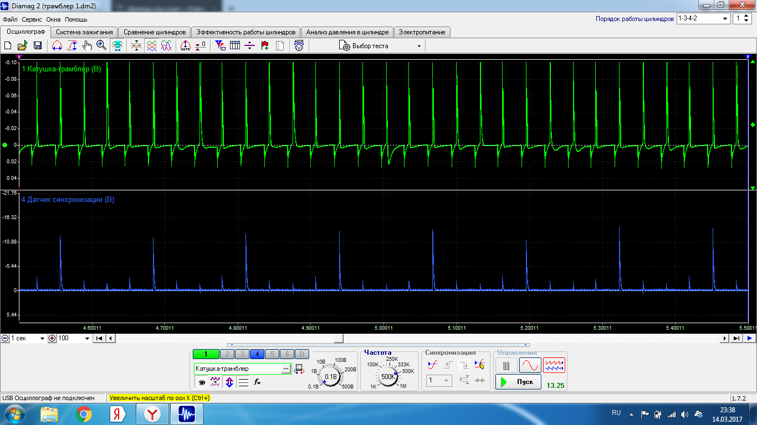
Task: Open the channel name browse button (...)
Action: pos(286,369)
